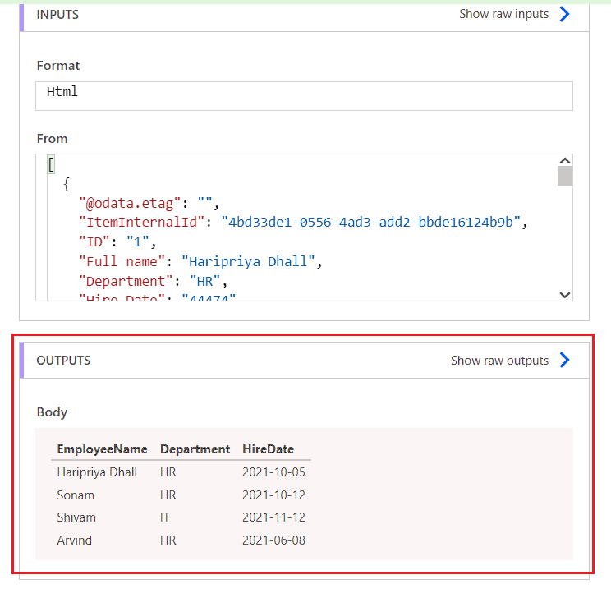Screen dimensions: 611x598
Task: Click the From label
Action: click(52, 139)
